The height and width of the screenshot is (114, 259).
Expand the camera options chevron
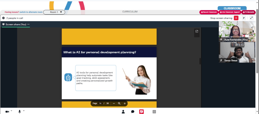[x=11, y=111]
